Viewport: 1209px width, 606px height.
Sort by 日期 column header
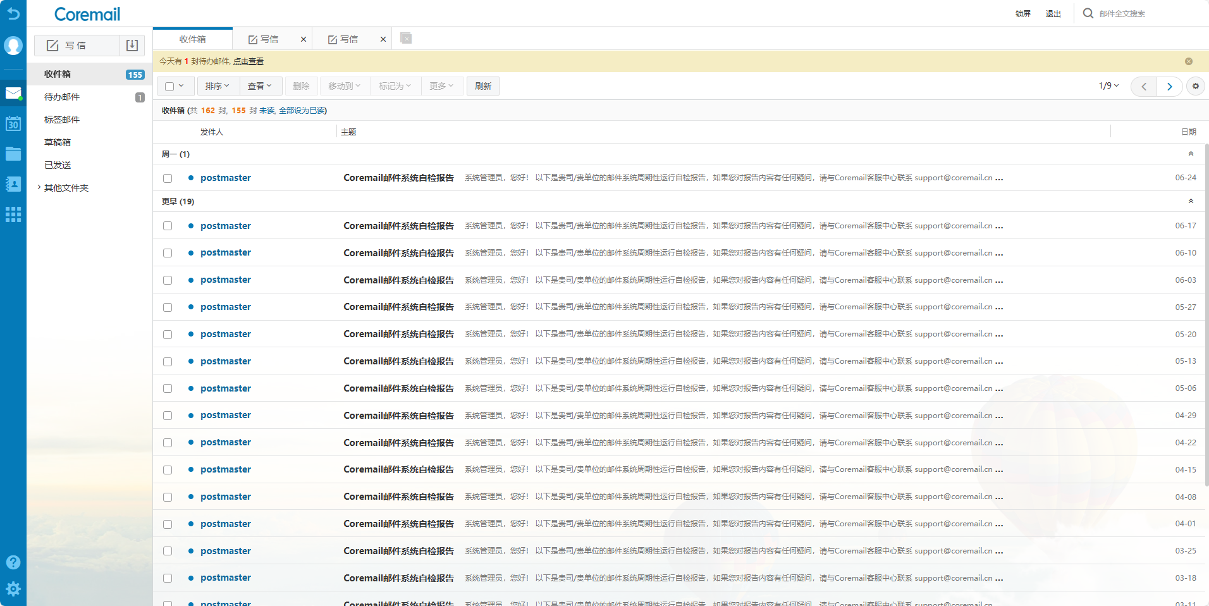[1189, 132]
